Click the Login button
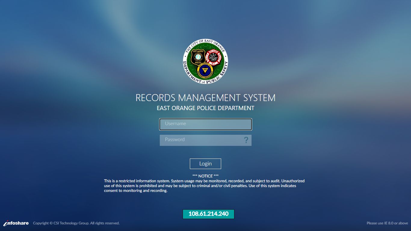The width and height of the screenshot is (411, 231). [x=205, y=164]
